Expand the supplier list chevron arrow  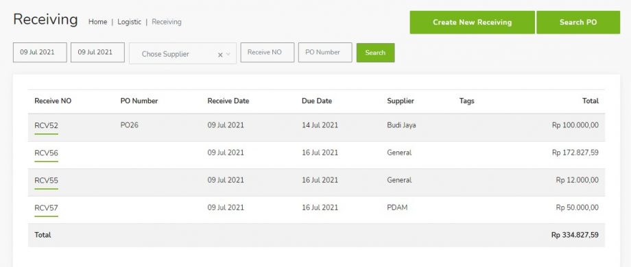click(x=228, y=54)
